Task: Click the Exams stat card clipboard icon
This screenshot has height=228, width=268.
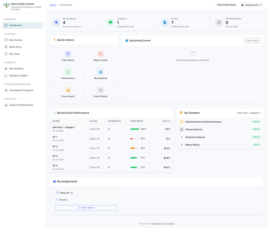Action: tap(165, 23)
